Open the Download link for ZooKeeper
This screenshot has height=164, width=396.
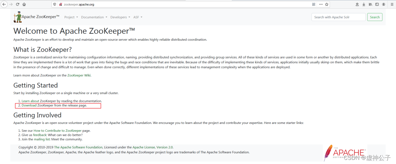29,105
